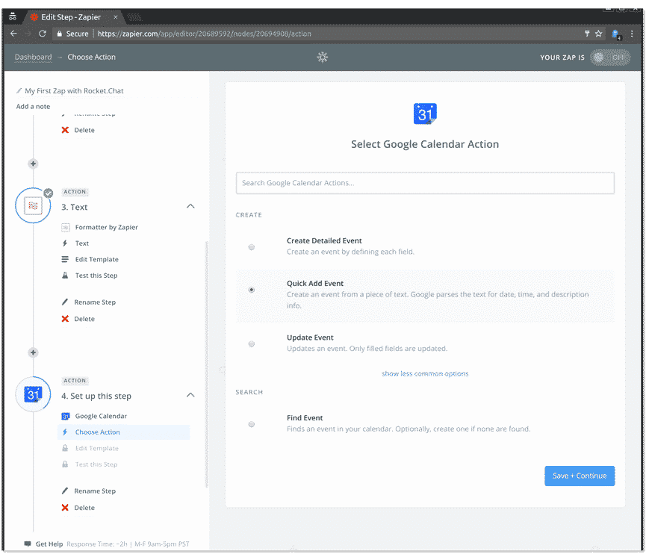
Task: Click Zapier snowflake logo in header
Action: pyautogui.click(x=323, y=57)
